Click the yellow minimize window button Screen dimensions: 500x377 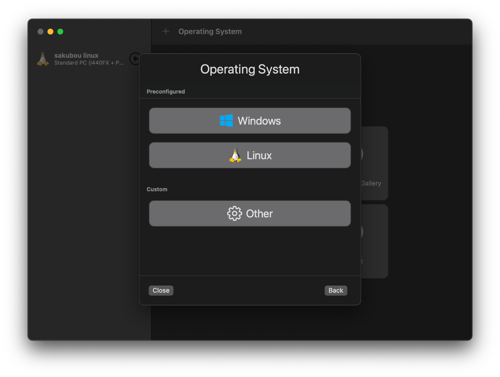(50, 31)
